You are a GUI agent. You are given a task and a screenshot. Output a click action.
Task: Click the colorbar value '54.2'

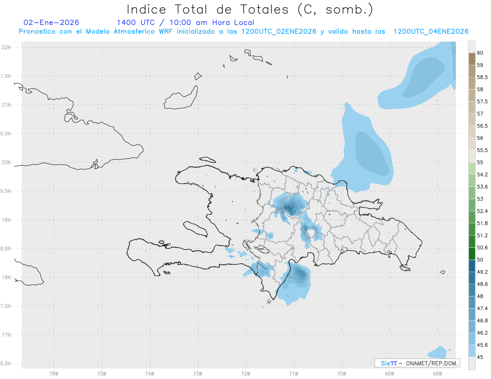[x=482, y=175]
